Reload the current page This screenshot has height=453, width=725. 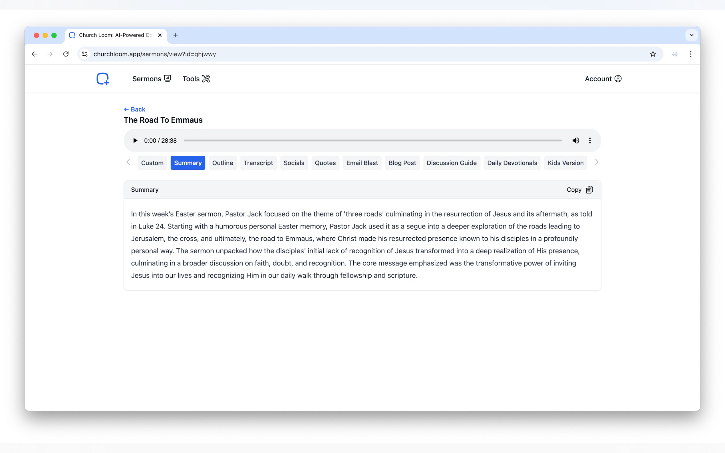click(66, 54)
